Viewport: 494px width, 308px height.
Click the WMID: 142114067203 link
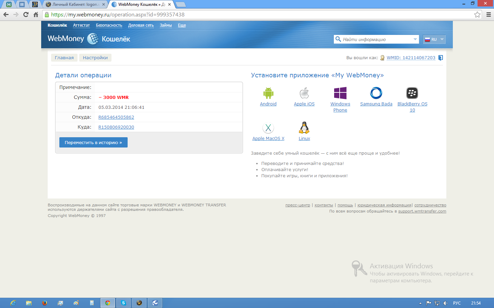pos(411,58)
